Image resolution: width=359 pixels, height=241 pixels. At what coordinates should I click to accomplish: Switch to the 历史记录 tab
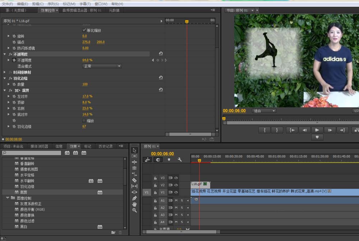tap(106, 146)
